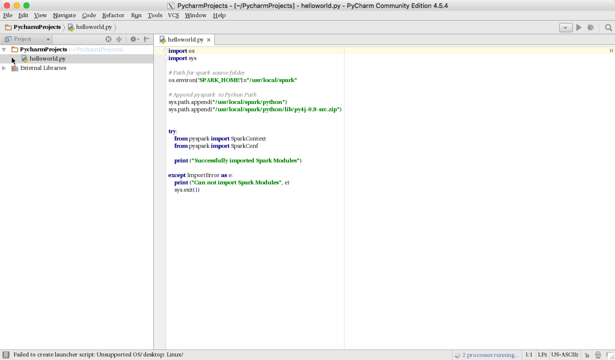The width and height of the screenshot is (615, 360).
Task: Open Search Everywhere magnifier icon
Action: tap(608, 28)
